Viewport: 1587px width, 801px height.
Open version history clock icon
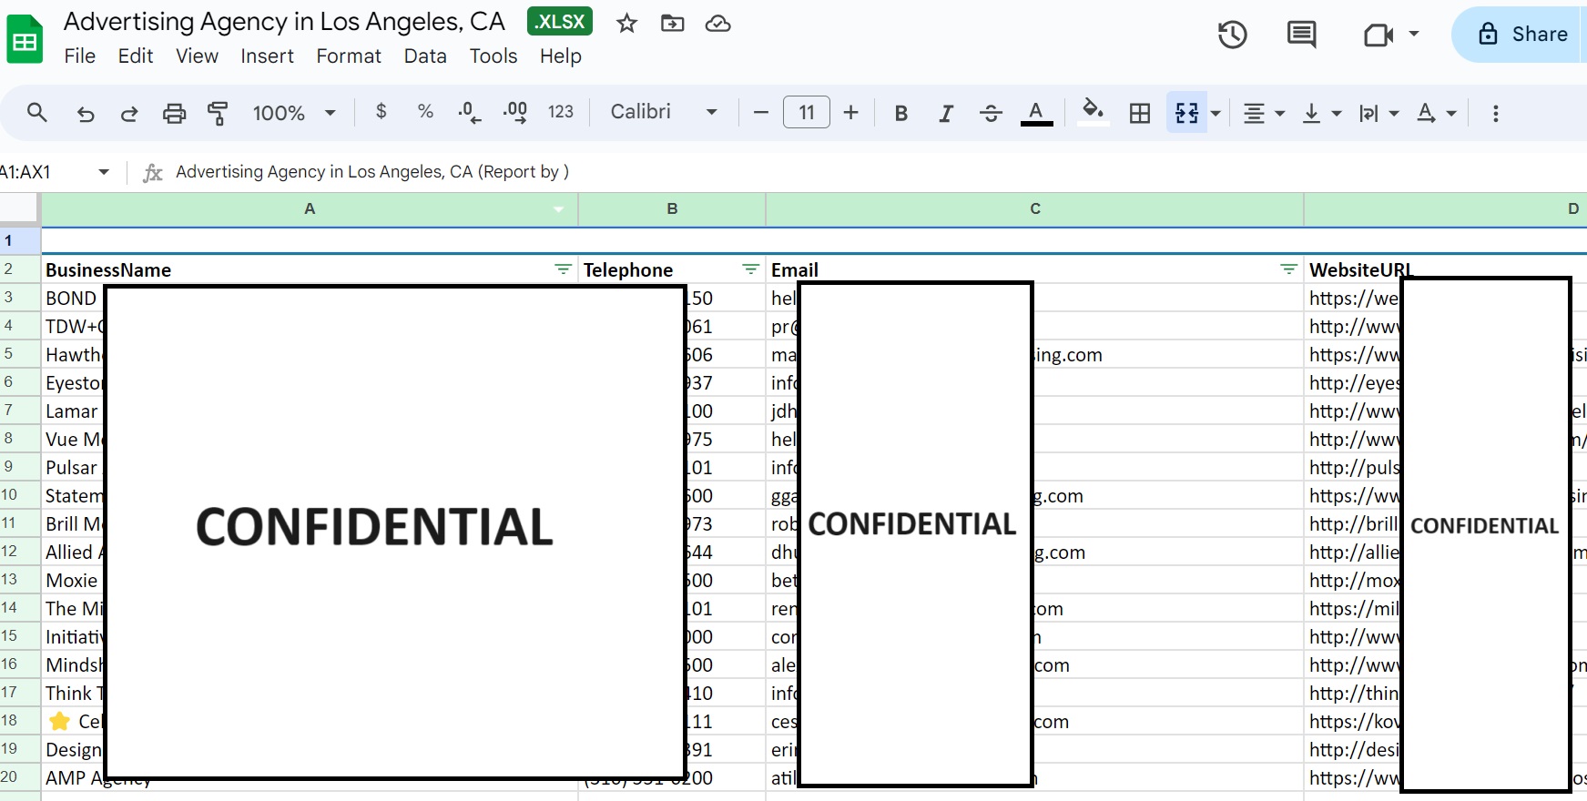(1233, 35)
